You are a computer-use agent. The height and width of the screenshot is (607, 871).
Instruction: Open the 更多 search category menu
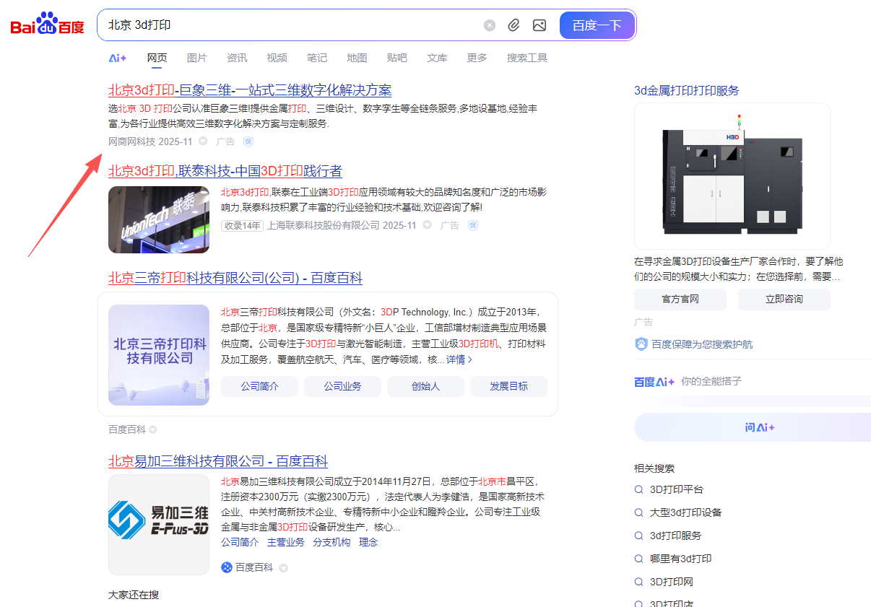(477, 58)
